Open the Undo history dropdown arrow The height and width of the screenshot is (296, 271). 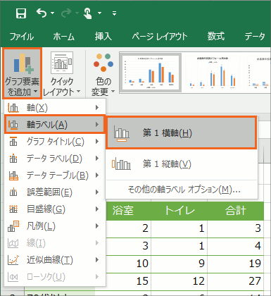[x=52, y=13]
